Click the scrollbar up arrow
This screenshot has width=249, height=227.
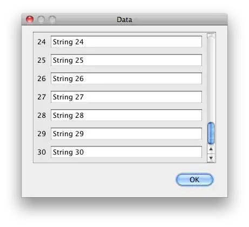pos(211,149)
